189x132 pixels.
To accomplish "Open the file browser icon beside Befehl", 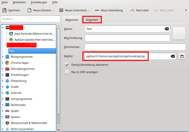I will pyautogui.click(x=182, y=56).
